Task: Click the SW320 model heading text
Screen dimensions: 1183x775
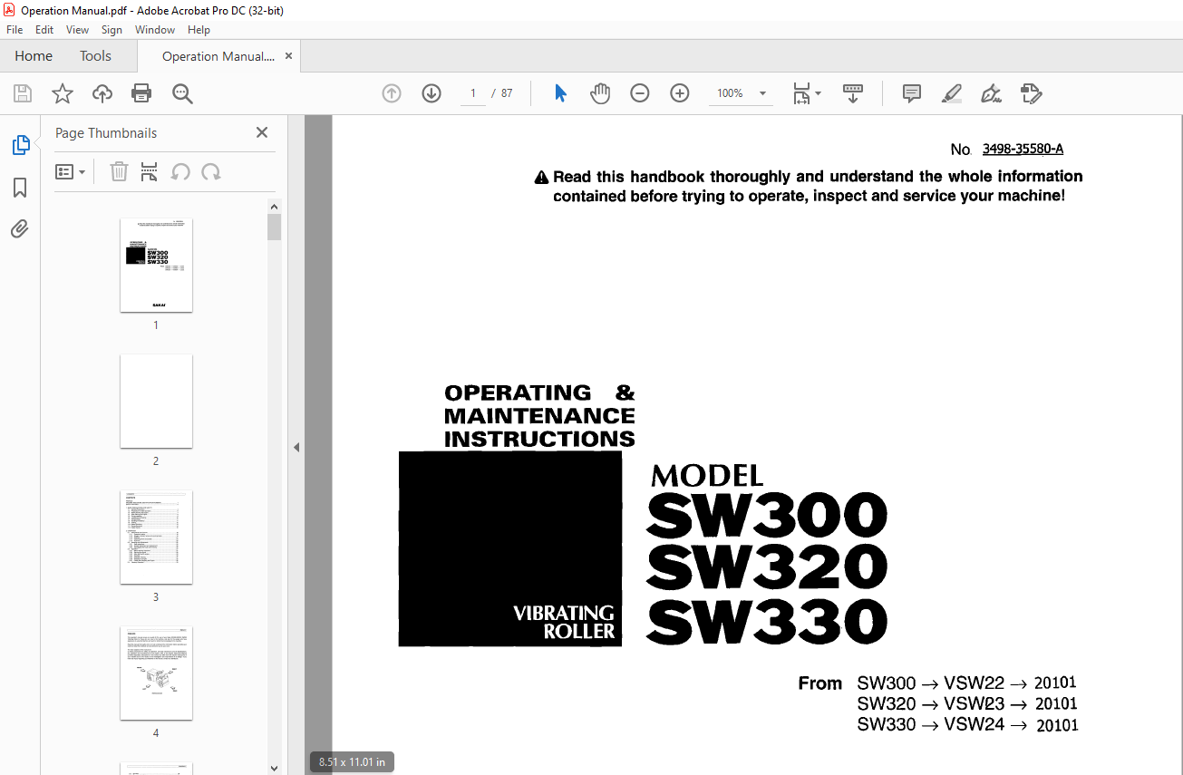Action: [x=766, y=568]
